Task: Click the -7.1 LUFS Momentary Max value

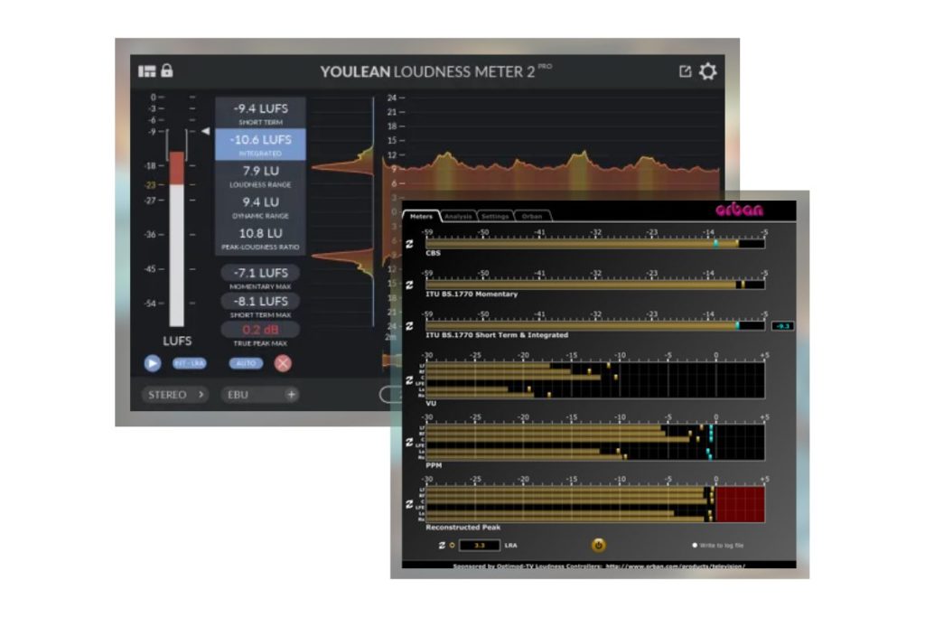Action: (x=260, y=273)
